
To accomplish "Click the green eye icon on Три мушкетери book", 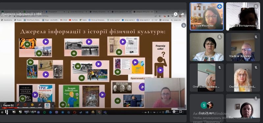I will [22, 99].
